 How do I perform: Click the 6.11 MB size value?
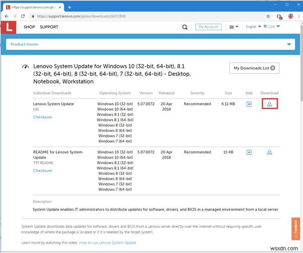coord(228,104)
